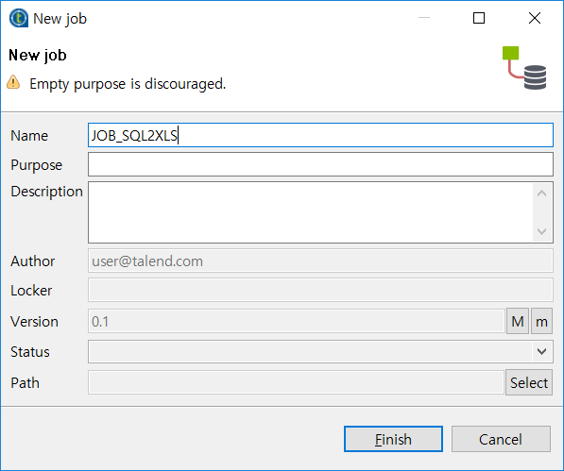Click the Description label
Screen dimensions: 564x471
point(46,192)
